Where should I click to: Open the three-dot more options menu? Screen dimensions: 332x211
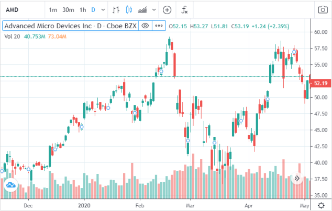point(159,26)
